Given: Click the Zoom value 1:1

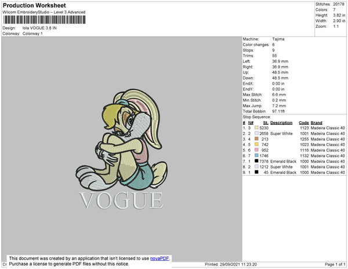Looking at the screenshot, I should coord(336,27).
